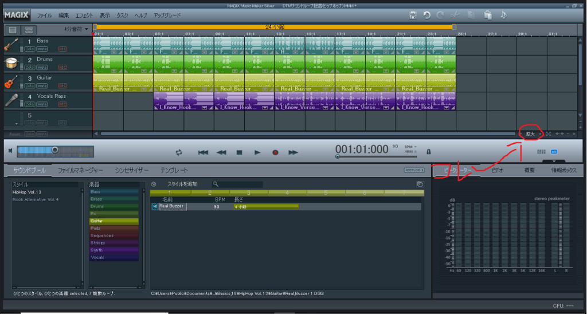Toggle loop playback mode
The width and height of the screenshot is (587, 314).
coord(179,152)
